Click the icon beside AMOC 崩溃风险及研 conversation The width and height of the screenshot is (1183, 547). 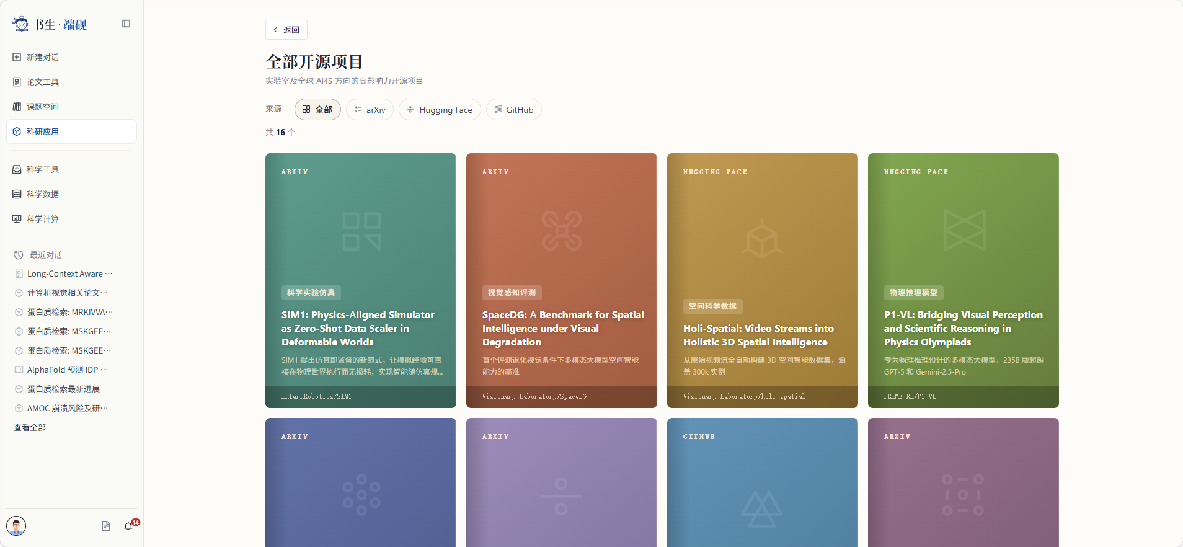[19, 408]
